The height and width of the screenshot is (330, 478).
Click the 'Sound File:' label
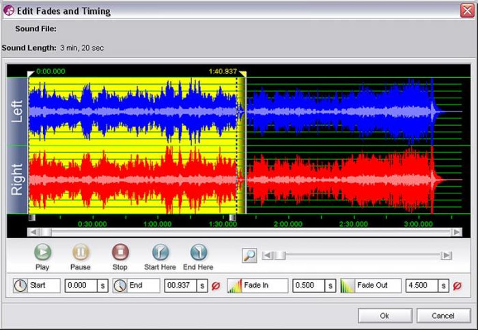(x=36, y=29)
